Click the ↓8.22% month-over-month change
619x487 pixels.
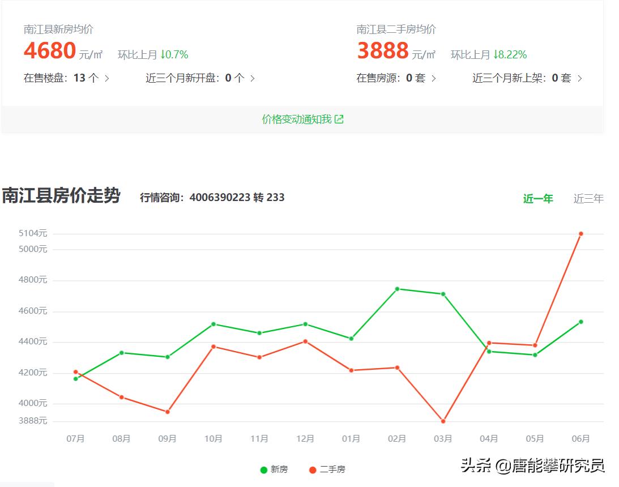click(x=510, y=54)
